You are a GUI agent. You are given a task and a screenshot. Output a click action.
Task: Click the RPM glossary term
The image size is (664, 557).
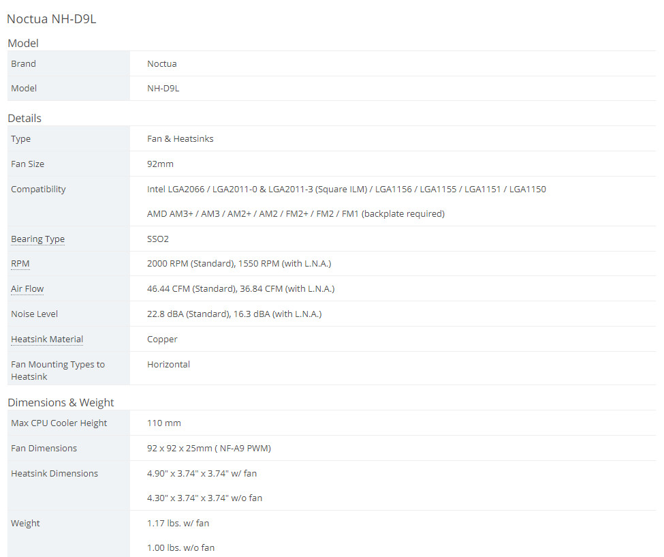coord(20,264)
